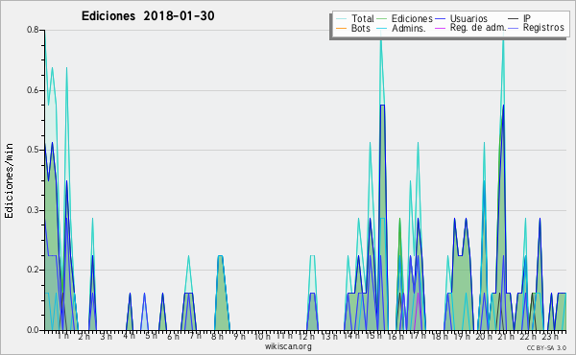Image resolution: width=576 pixels, height=355 pixels.
Task: Click the 11 h x-axis tick label
Action: pos(284,336)
